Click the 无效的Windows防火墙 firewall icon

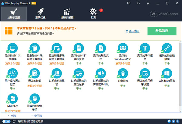click(x=123, y=48)
